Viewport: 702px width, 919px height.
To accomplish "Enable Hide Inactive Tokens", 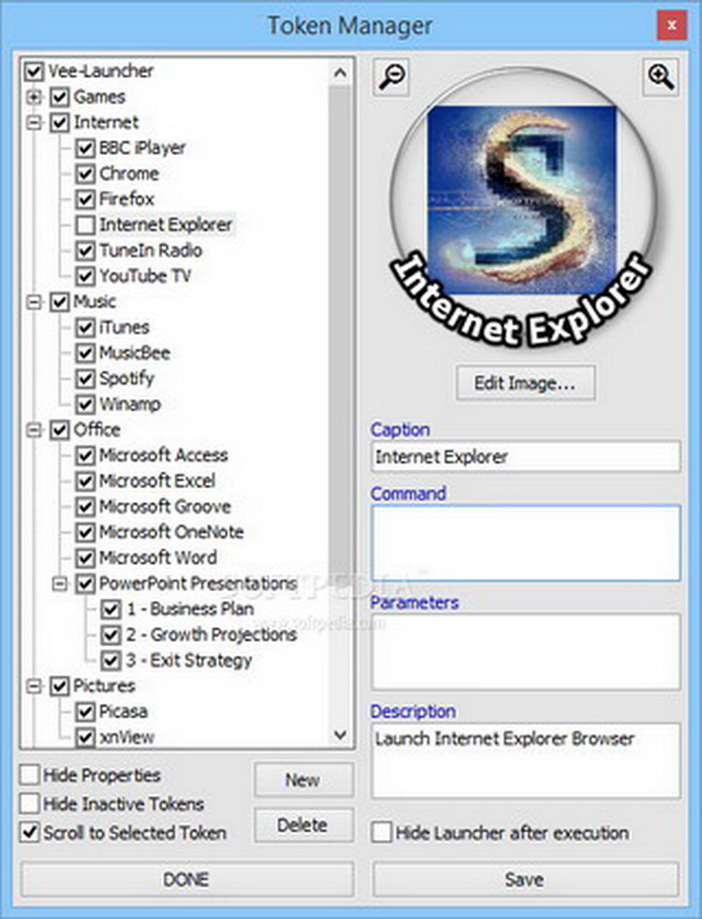I will 30,804.
